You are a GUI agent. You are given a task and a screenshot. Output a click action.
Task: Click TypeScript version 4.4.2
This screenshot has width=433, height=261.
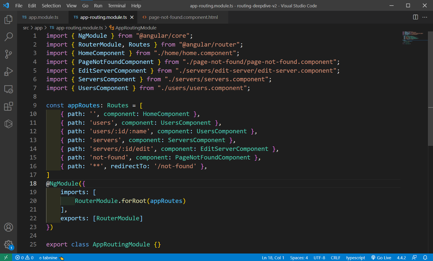401,258
